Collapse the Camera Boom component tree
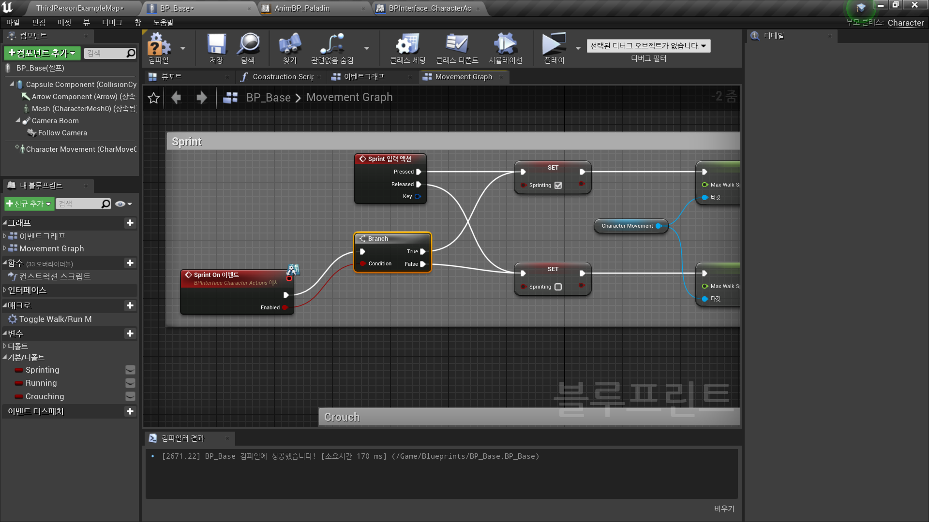 (18, 121)
